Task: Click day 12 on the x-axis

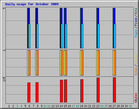Action: point(53,106)
